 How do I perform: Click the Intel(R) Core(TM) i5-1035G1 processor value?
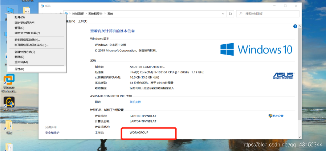coord(166,72)
